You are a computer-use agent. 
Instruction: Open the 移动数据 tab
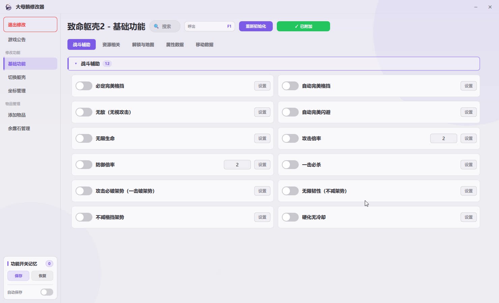click(x=205, y=44)
